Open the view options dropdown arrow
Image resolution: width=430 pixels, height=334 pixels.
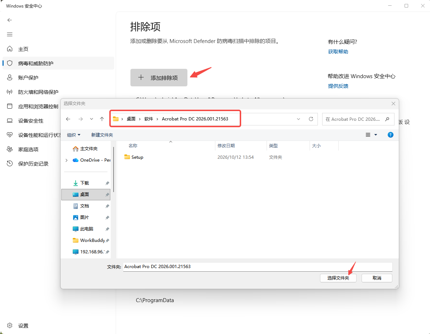pyautogui.click(x=376, y=135)
